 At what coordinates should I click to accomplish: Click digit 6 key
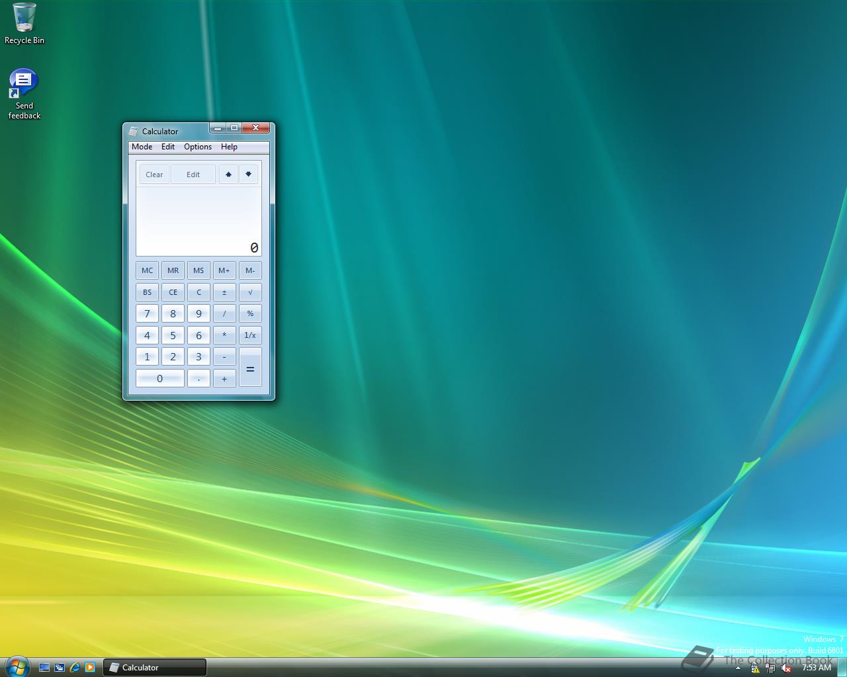point(199,335)
